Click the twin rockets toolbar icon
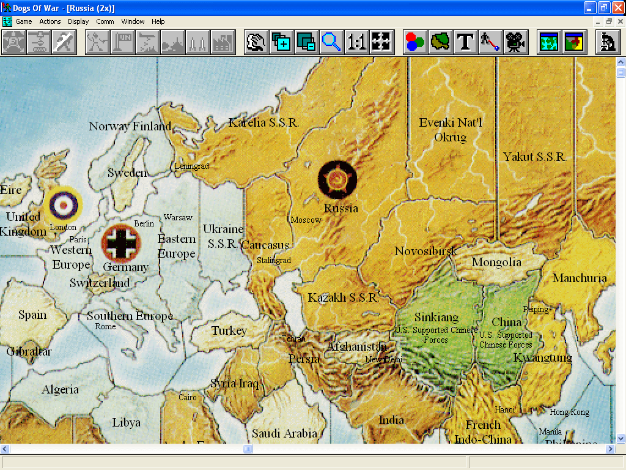The height and width of the screenshot is (470, 626). pyautogui.click(x=198, y=42)
